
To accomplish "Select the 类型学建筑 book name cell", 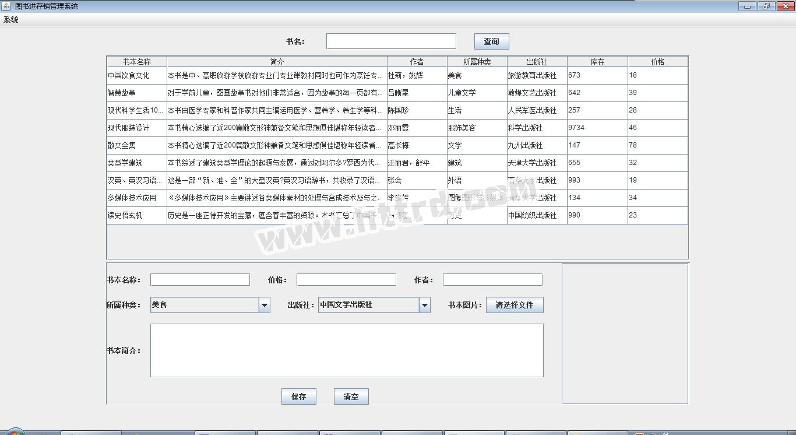I will pos(137,163).
